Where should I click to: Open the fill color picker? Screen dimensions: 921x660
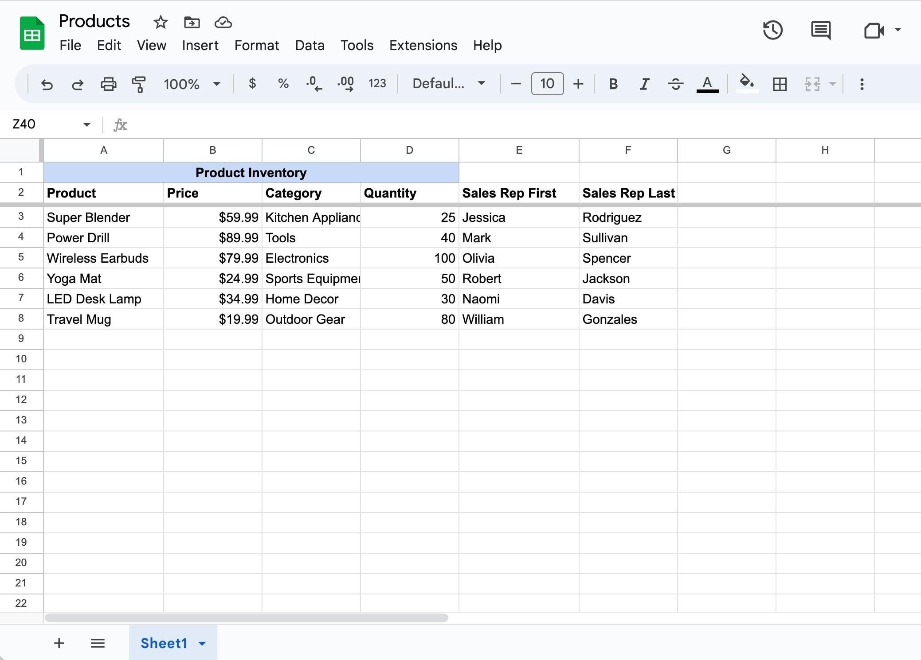click(747, 83)
